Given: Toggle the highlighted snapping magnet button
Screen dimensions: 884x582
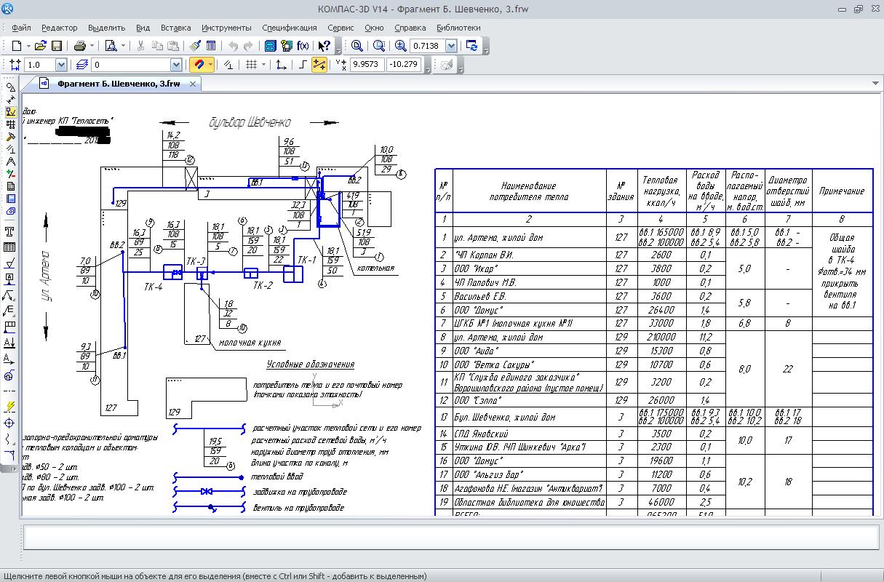Looking at the screenshot, I should point(198,65).
